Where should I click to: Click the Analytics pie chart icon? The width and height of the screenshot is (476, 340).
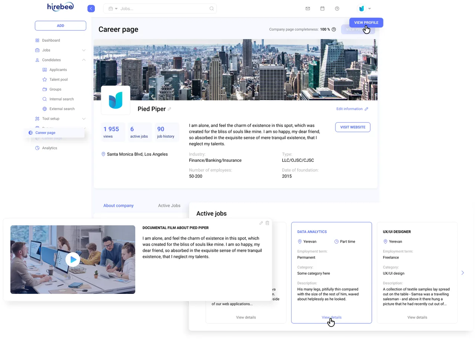37,148
